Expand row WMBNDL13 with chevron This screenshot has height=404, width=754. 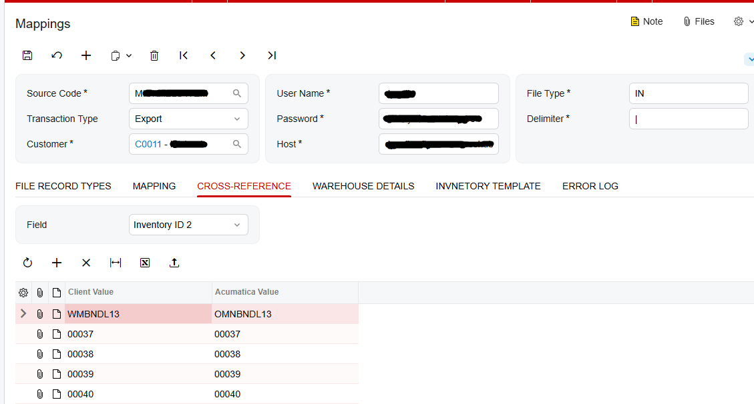[23, 314]
